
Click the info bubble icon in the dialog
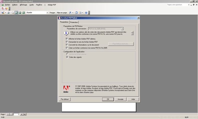pyautogui.click(x=66, y=33)
